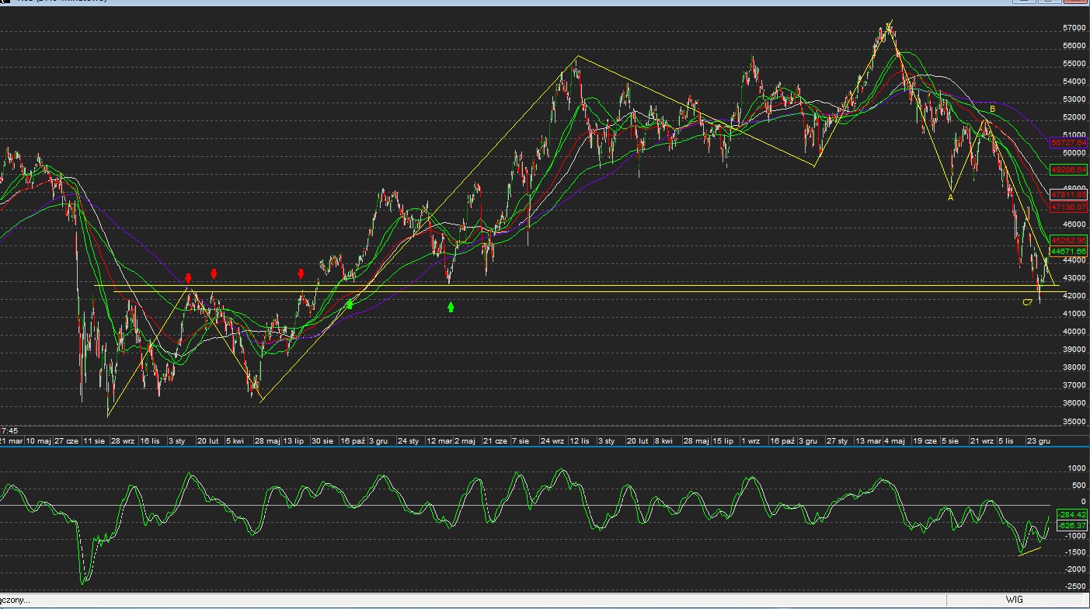Select the rightmost red down arrow marker
The height and width of the screenshot is (609, 1090).
point(301,273)
